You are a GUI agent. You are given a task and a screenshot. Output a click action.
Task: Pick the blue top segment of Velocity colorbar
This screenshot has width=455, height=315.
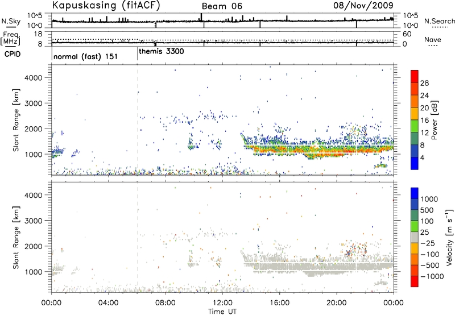click(x=415, y=193)
